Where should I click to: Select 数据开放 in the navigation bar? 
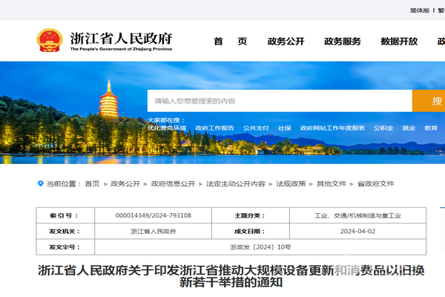point(398,42)
